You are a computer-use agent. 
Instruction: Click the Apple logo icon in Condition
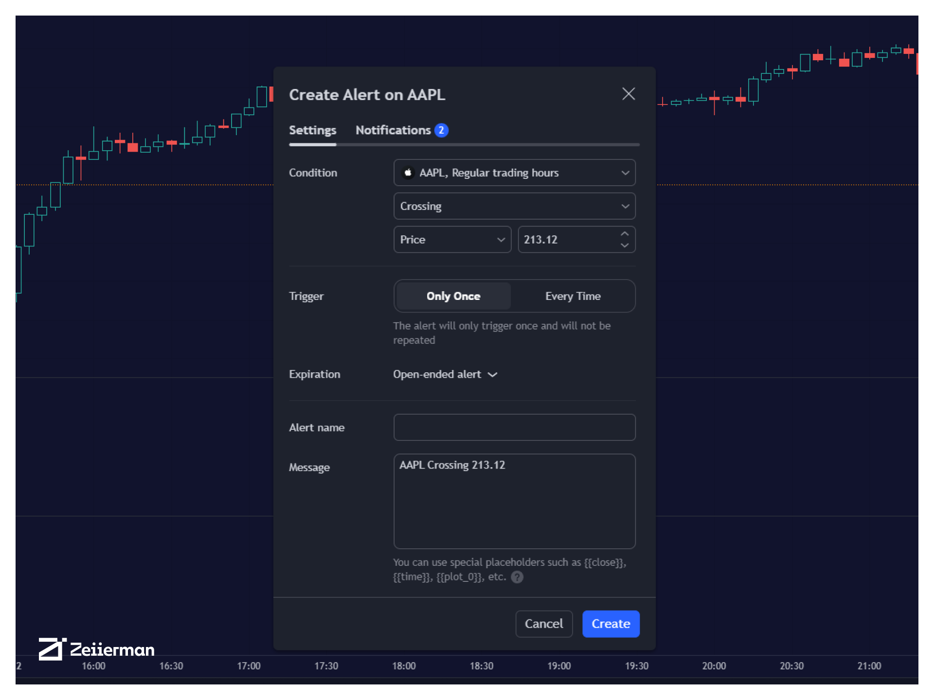408,173
